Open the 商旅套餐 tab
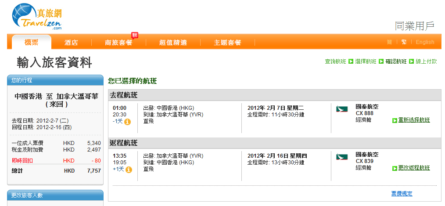 pyautogui.click(x=118, y=43)
